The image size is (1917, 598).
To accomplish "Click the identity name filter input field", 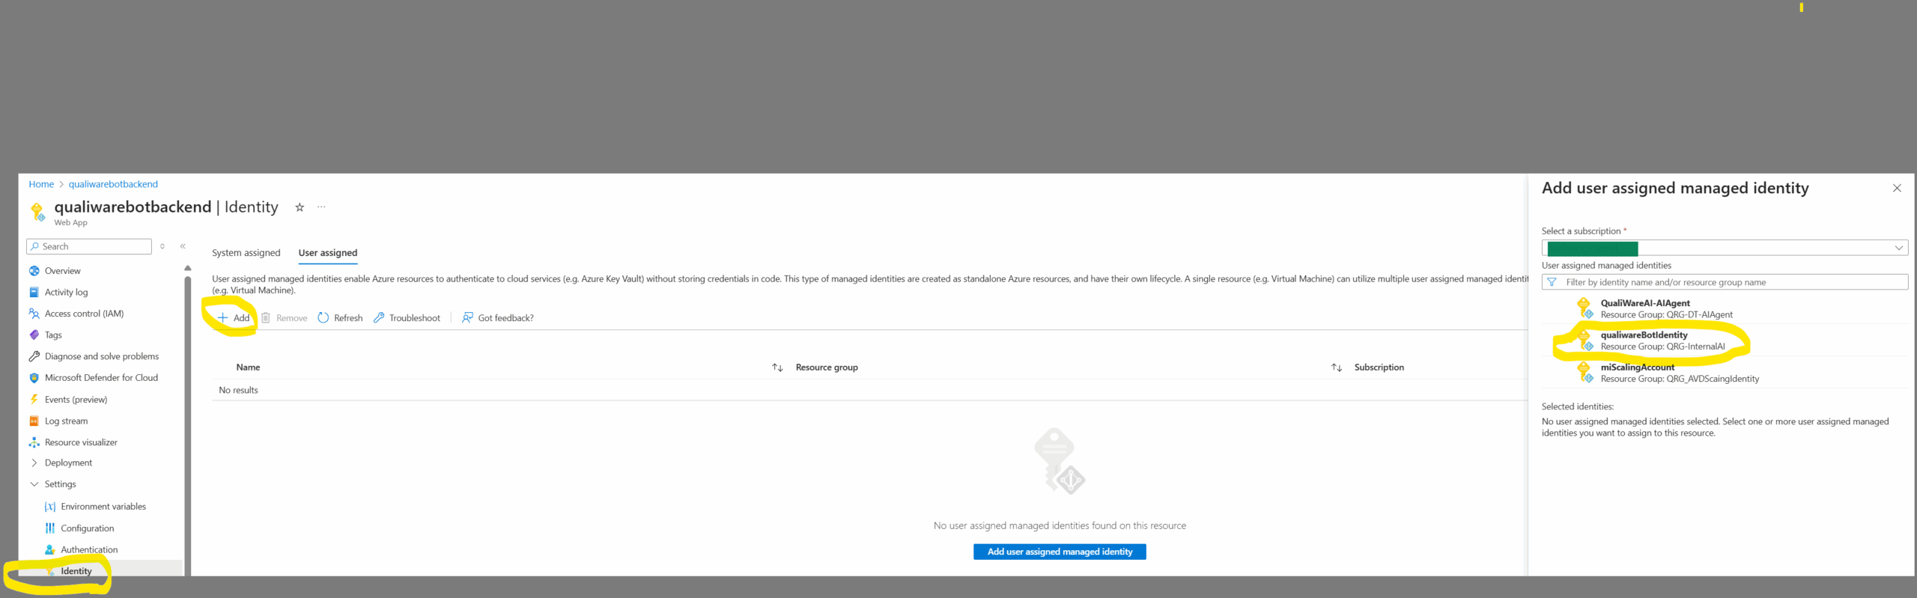I will click(x=1730, y=282).
